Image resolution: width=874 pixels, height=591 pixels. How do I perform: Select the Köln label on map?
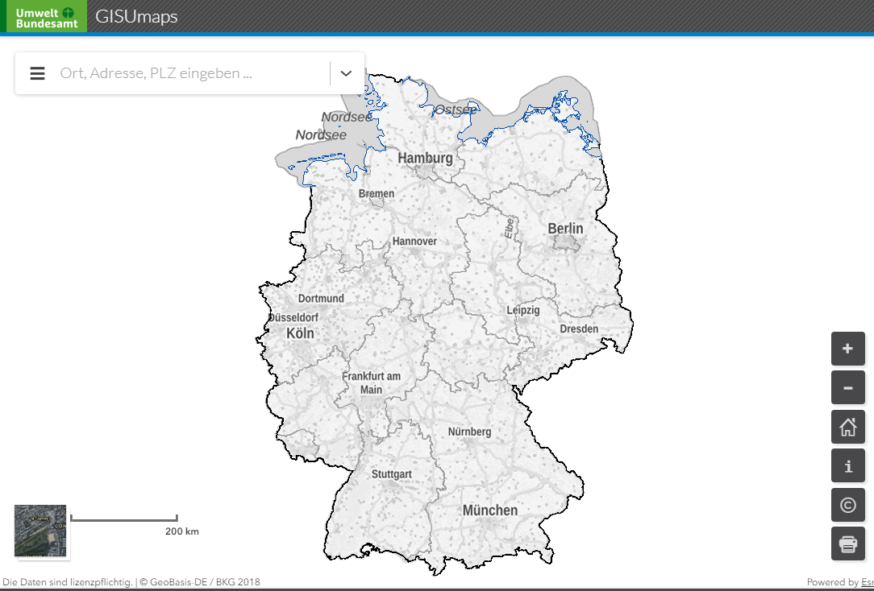[x=300, y=333]
